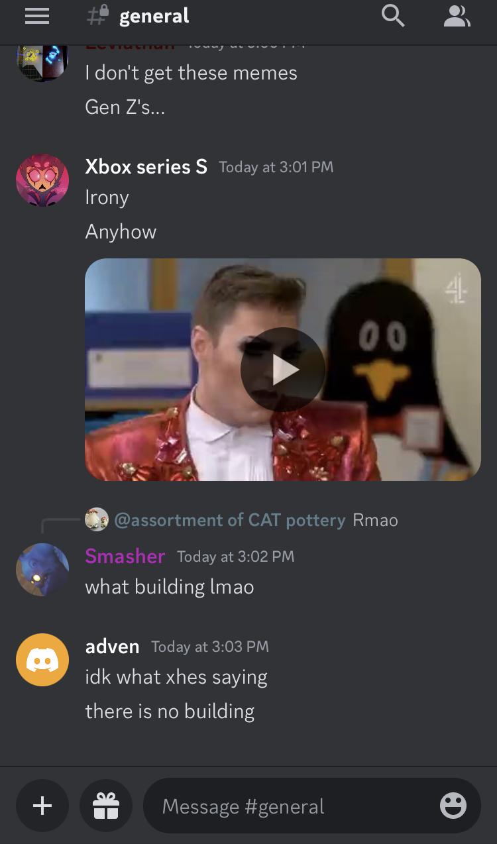Screen dimensions: 497x844
Task: Play the embedded video
Action: pos(283,370)
